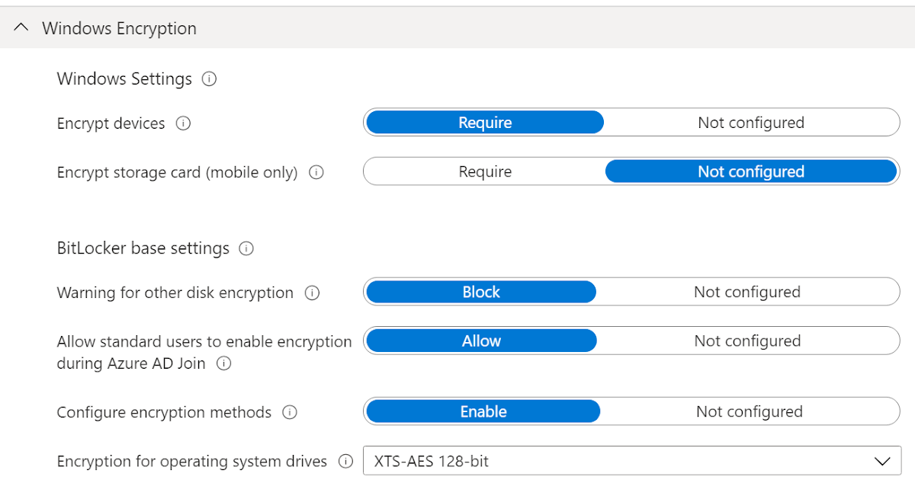Disable Allow standard users by choosing Not configured
The height and width of the screenshot is (480, 915).
[746, 341]
